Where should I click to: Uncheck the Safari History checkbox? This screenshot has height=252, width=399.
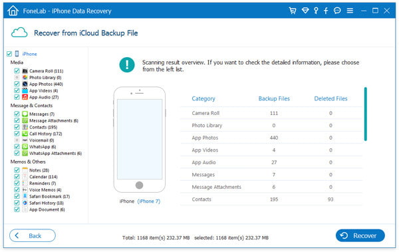17,203
